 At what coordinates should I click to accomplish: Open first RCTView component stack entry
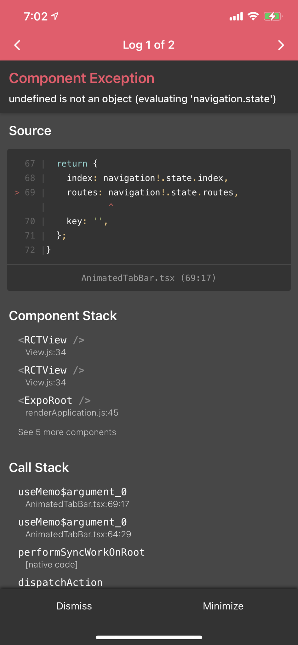click(51, 345)
